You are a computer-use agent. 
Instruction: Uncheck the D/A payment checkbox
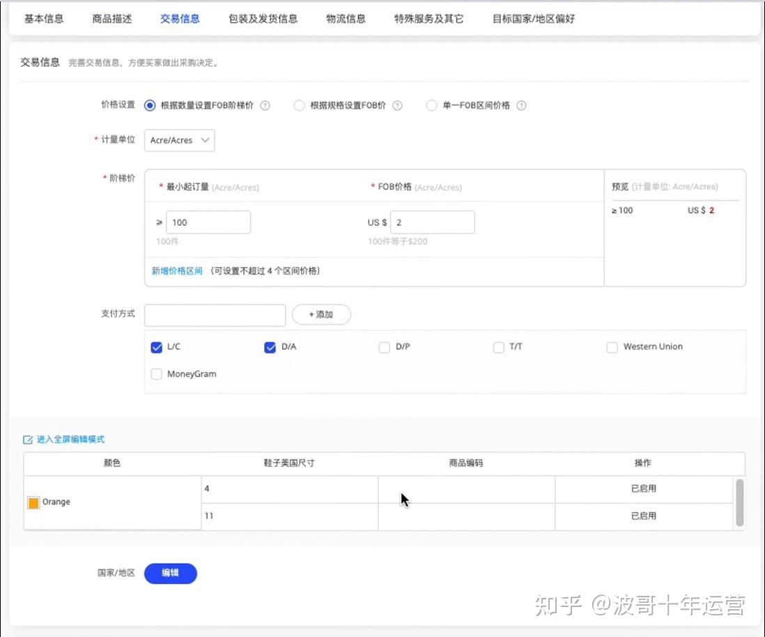(270, 347)
